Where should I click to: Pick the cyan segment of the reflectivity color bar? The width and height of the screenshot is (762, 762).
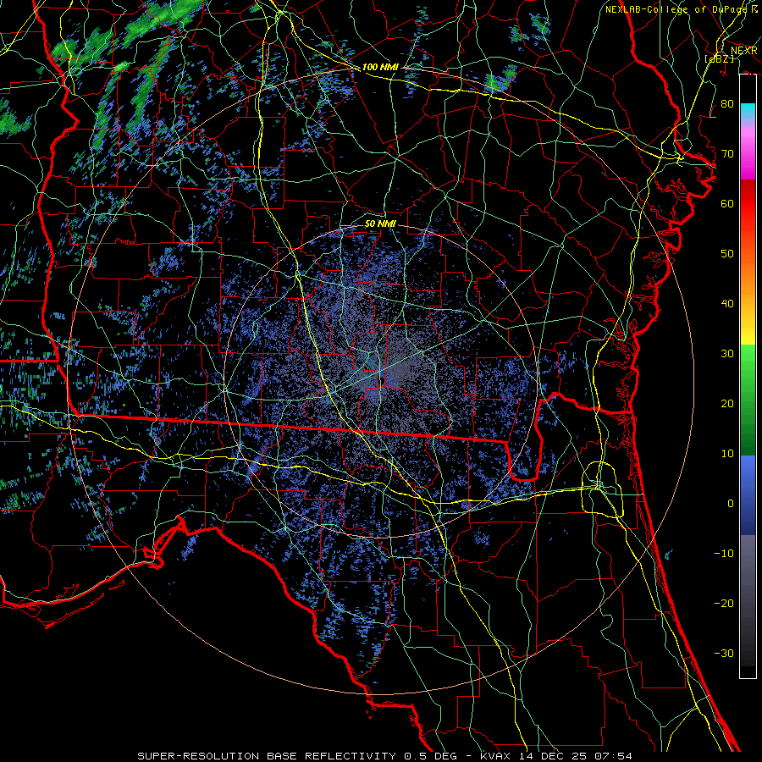point(748,113)
